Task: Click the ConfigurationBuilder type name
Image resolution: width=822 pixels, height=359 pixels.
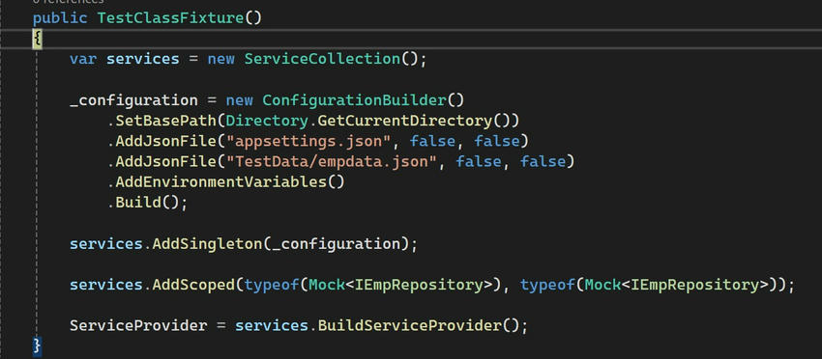Action: coord(354,99)
